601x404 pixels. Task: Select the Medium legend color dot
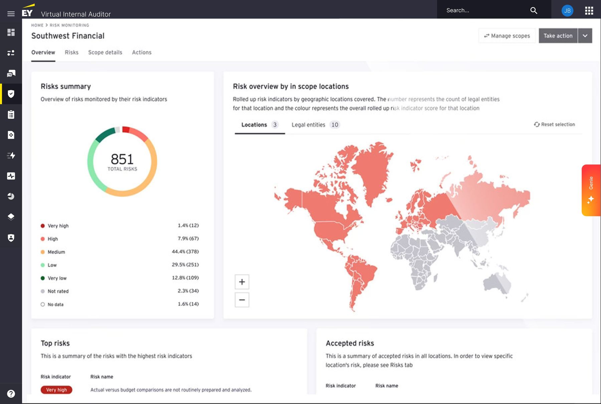point(42,252)
